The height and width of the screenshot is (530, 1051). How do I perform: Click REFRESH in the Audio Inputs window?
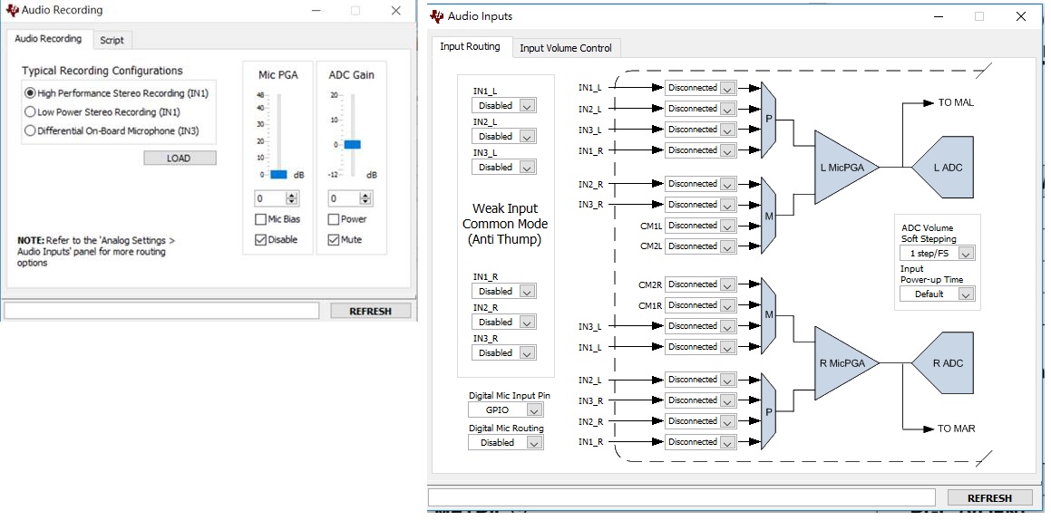(x=989, y=498)
